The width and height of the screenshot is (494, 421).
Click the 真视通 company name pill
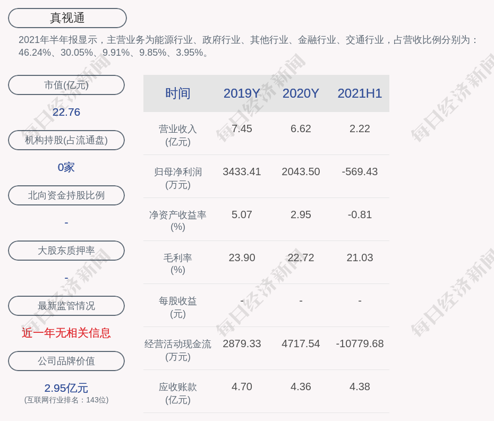point(67,18)
